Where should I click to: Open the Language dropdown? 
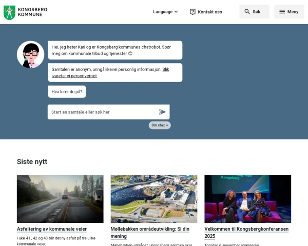coord(165,12)
